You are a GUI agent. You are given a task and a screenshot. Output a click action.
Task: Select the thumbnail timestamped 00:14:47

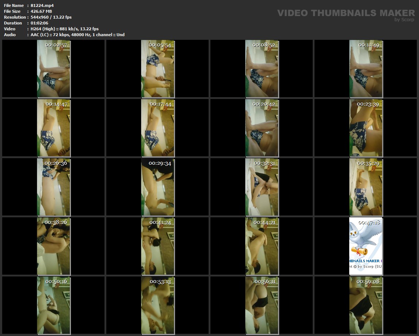54,127
